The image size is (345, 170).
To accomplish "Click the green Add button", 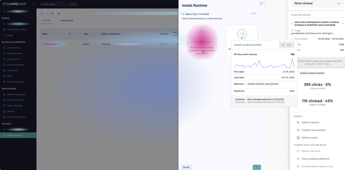I will pos(257,167).
